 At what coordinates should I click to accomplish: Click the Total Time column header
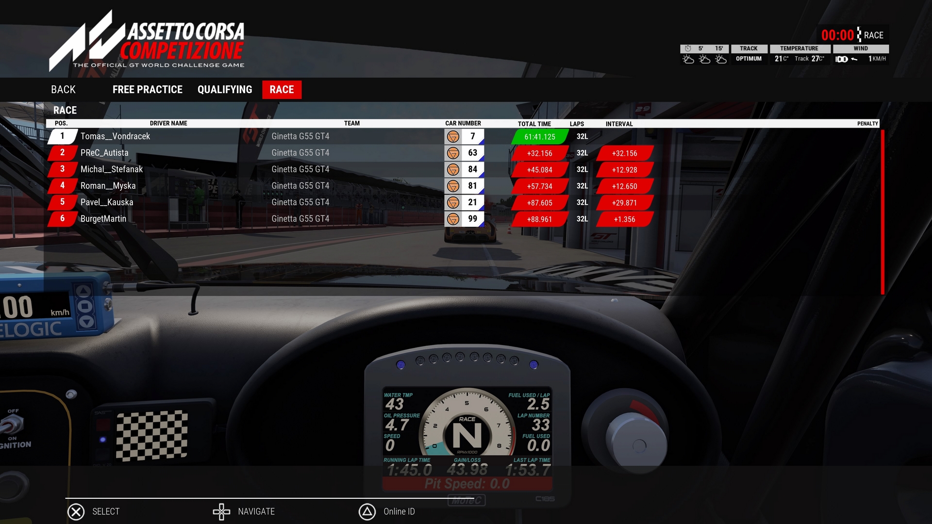coord(534,124)
